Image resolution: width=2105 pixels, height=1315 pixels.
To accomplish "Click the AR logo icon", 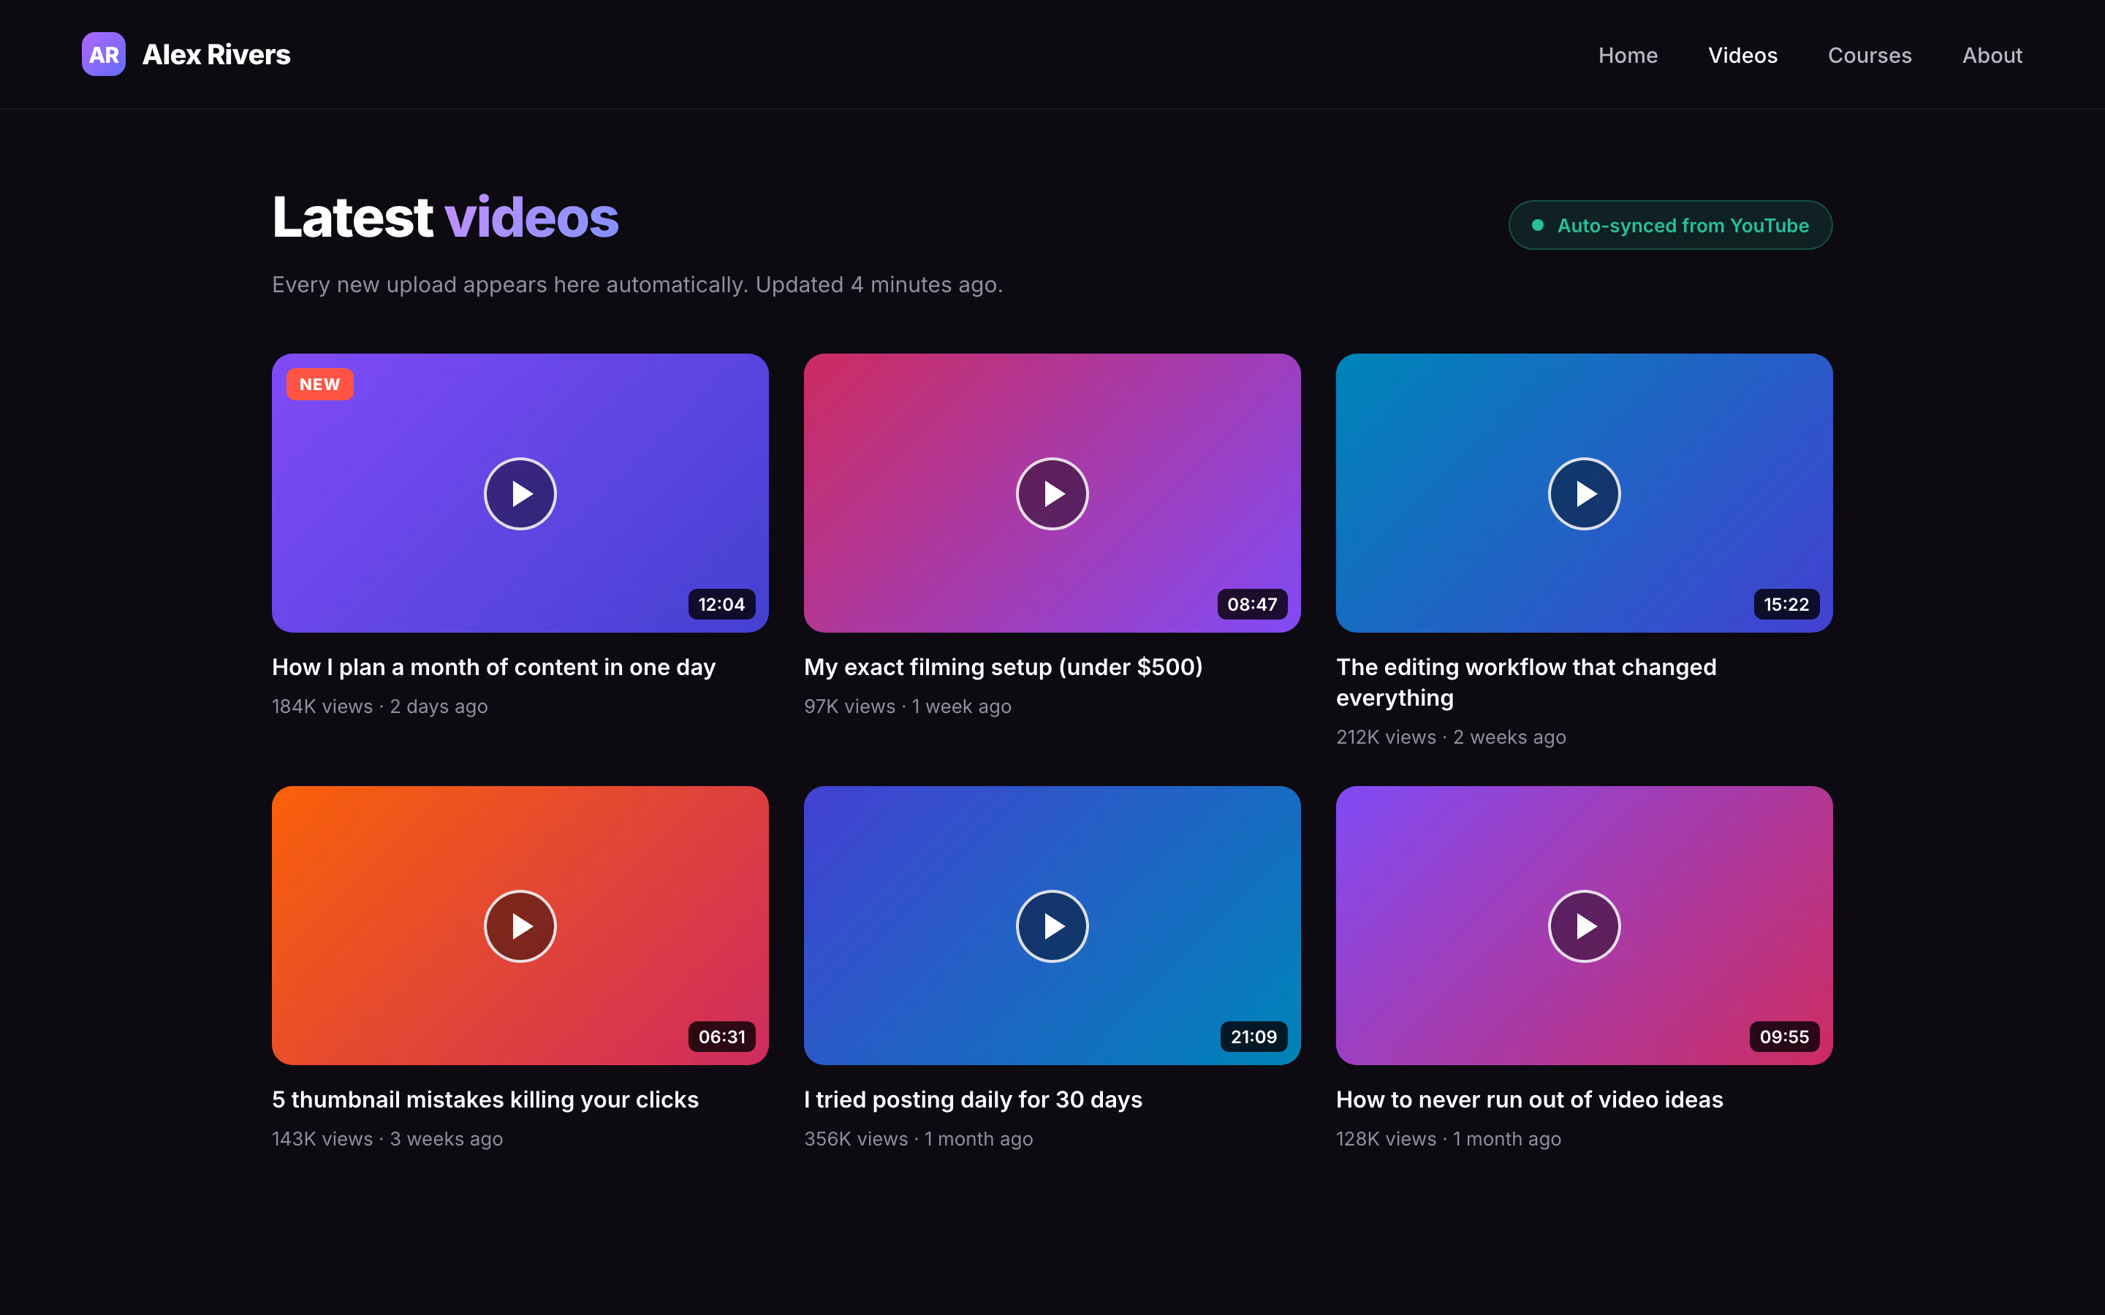I will coord(104,54).
